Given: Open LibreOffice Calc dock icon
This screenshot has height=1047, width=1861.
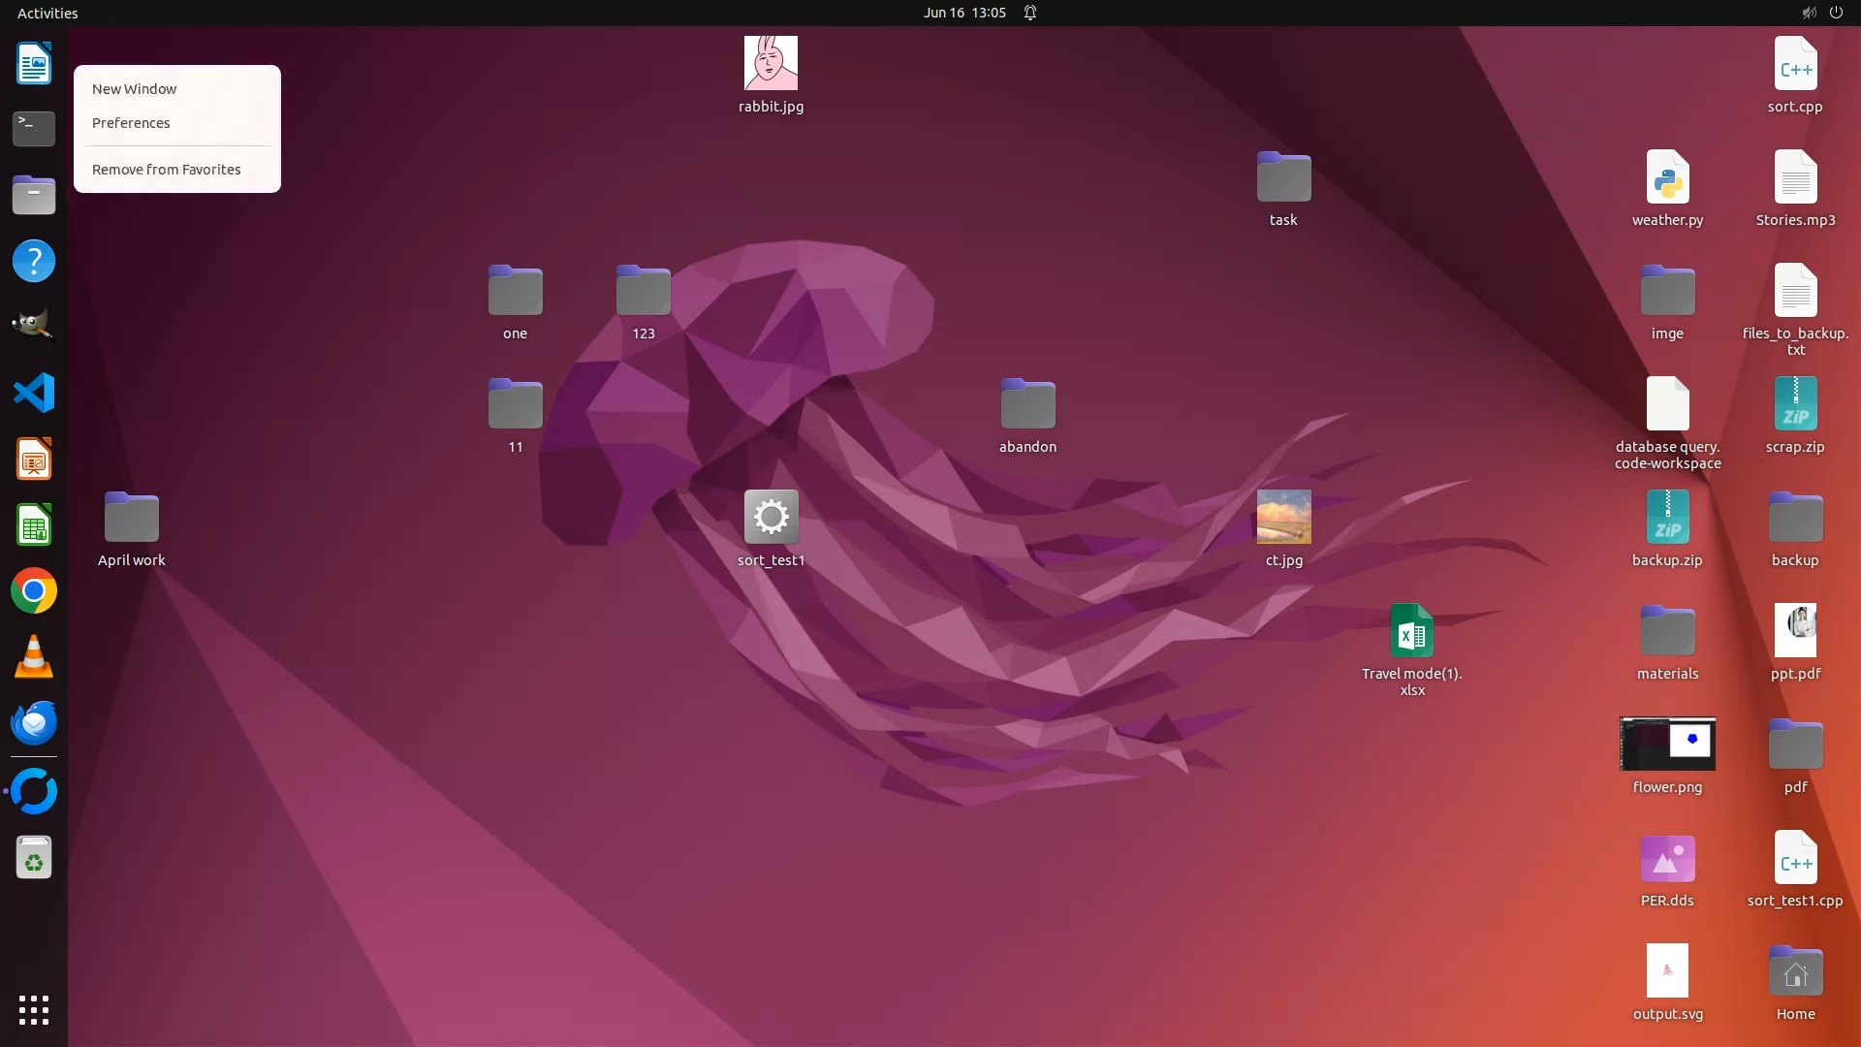Looking at the screenshot, I should (x=34, y=525).
